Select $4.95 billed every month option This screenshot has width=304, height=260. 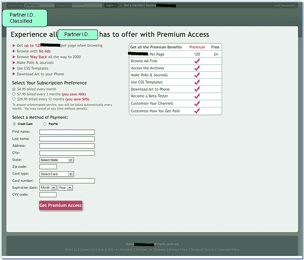coord(13,89)
